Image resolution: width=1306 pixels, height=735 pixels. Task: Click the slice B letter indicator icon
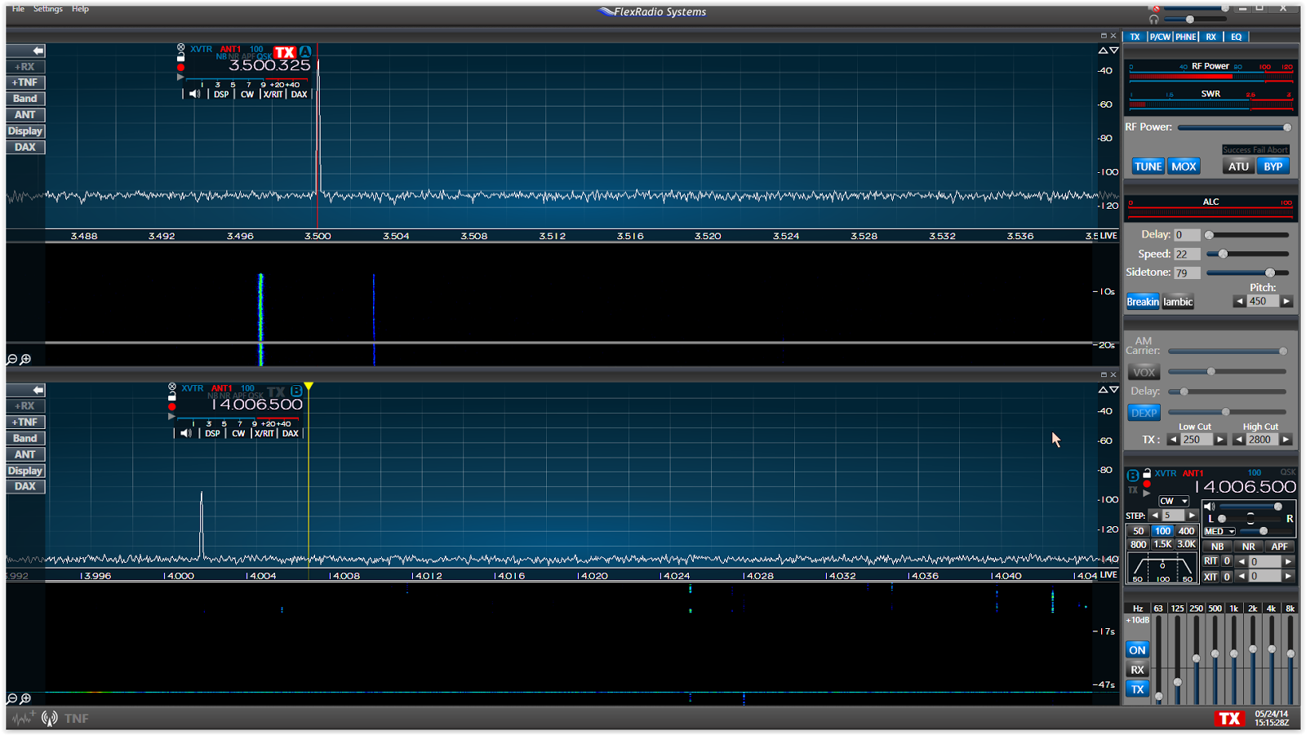(297, 391)
